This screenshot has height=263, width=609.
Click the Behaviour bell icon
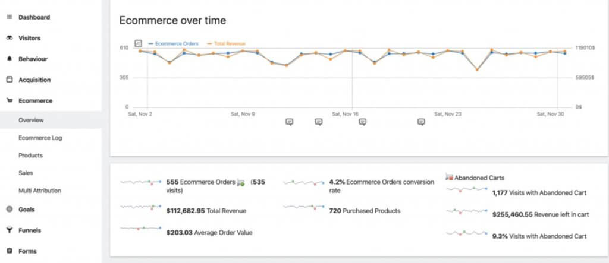click(x=10, y=59)
